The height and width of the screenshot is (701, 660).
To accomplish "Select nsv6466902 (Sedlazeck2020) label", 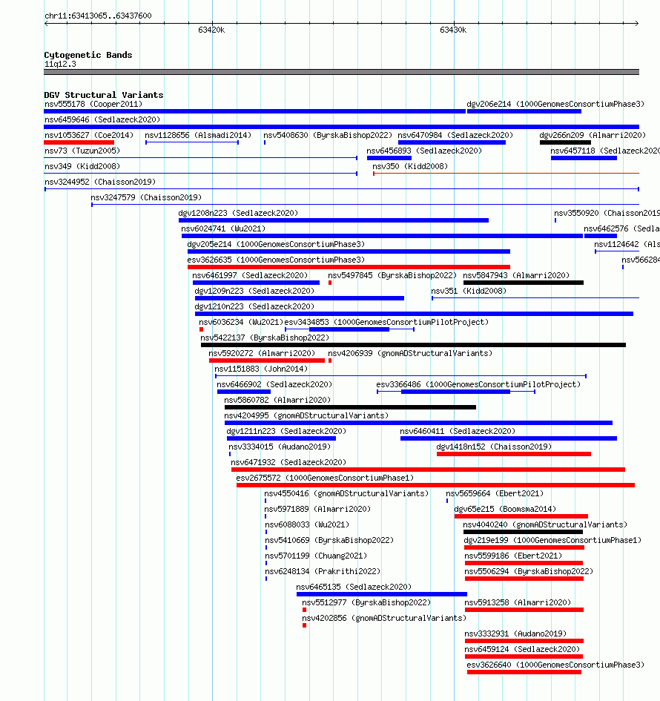I will [x=274, y=384].
